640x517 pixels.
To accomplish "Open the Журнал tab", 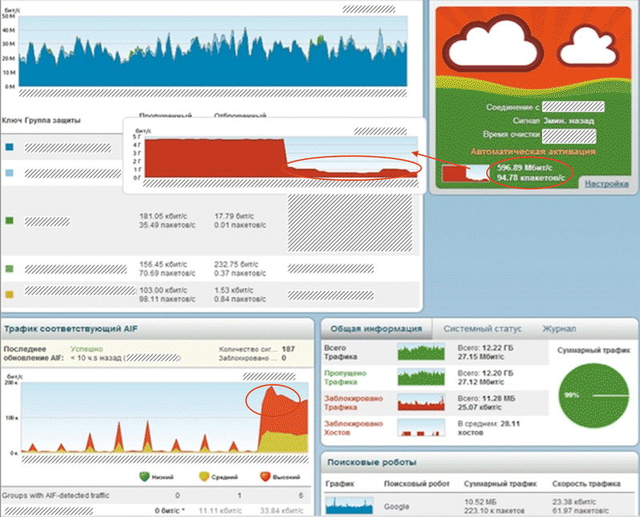I will pos(558,329).
